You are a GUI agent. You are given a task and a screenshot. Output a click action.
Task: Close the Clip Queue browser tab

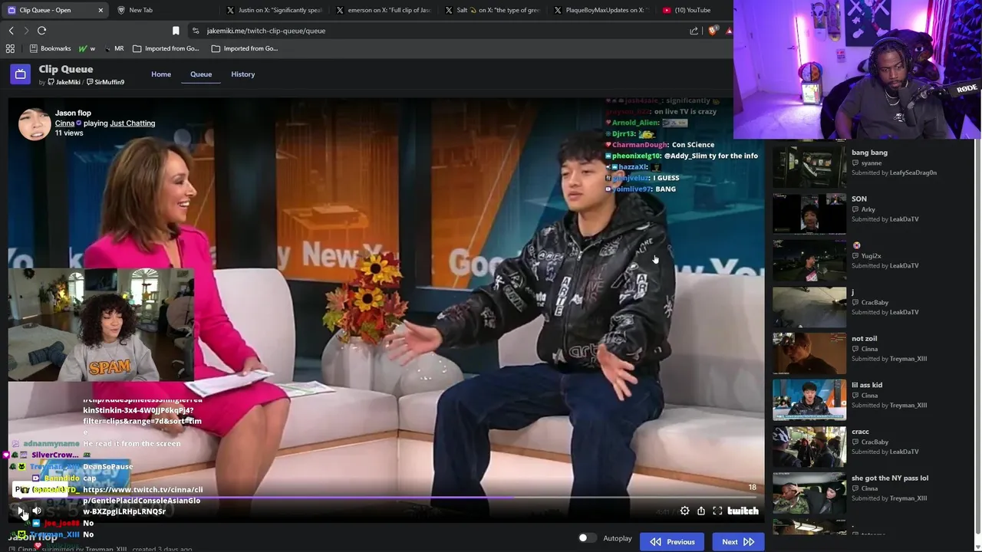101,10
